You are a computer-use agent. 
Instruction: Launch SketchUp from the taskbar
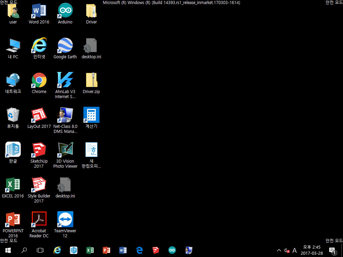click(156, 250)
